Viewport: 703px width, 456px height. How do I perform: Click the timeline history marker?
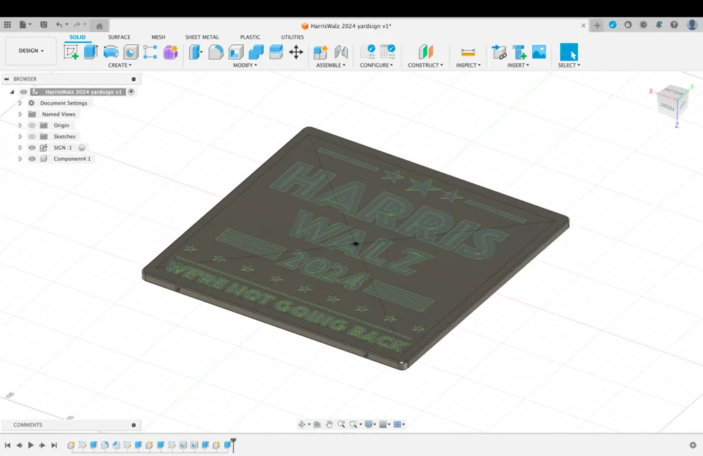(x=233, y=444)
